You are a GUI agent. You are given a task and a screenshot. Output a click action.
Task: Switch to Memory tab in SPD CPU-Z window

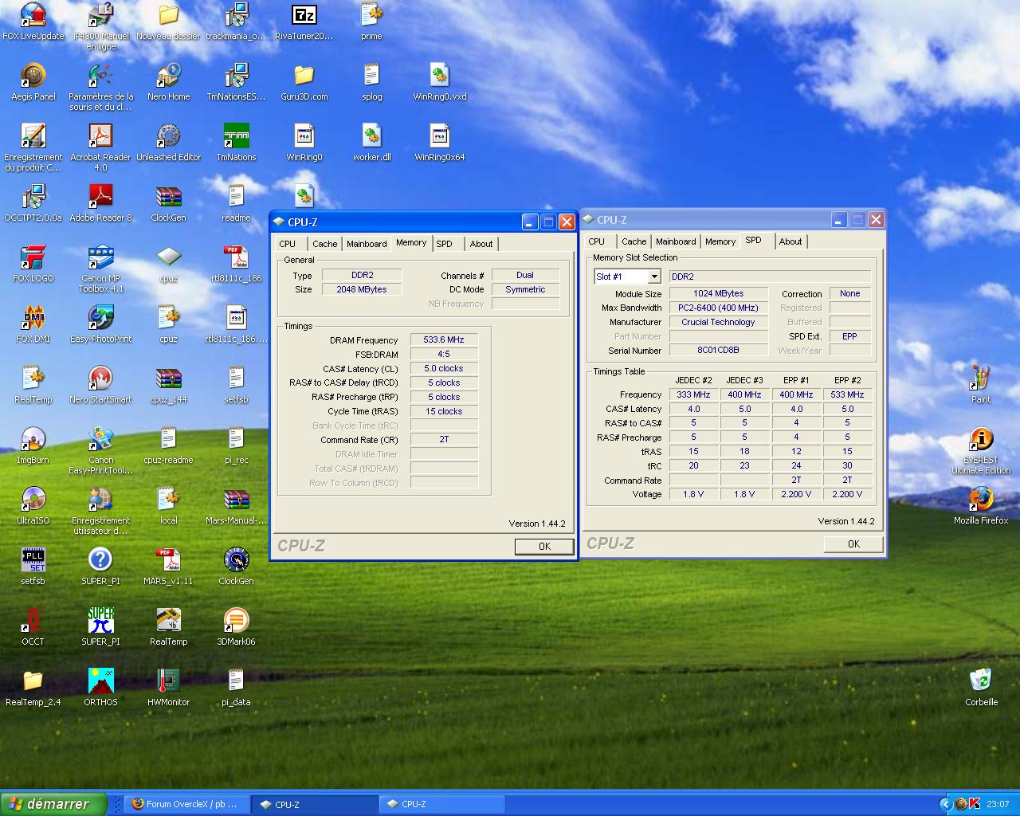click(720, 241)
